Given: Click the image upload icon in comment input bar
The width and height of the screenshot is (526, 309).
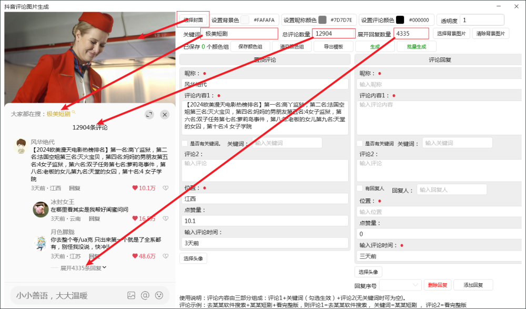Looking at the screenshot, I should 130,295.
